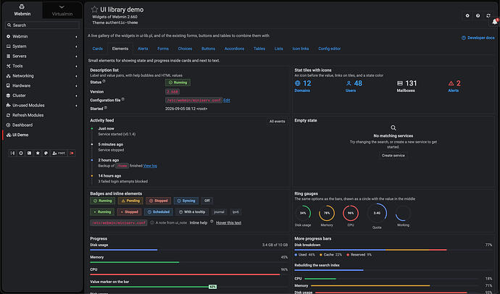
Task: Reload page with the header refresh icon
Action: point(488,15)
